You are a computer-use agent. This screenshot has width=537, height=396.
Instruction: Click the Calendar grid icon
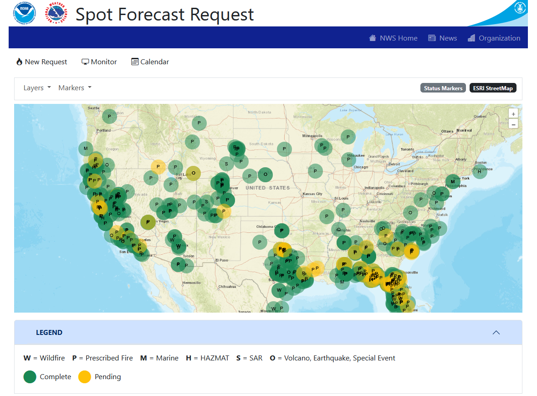click(x=135, y=62)
